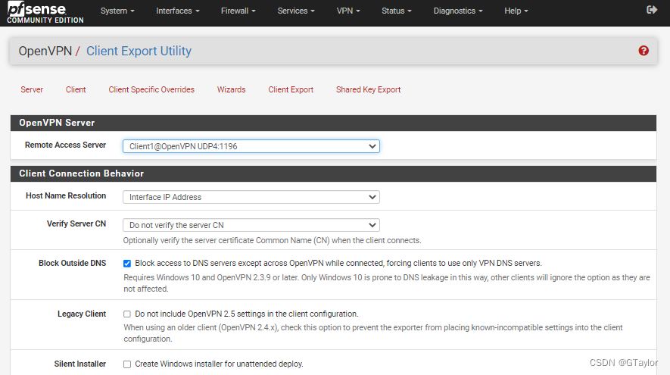Switch to the Client tab
The width and height of the screenshot is (670, 375).
pos(76,89)
